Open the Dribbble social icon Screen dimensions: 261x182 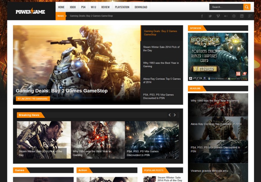pos(234,16)
